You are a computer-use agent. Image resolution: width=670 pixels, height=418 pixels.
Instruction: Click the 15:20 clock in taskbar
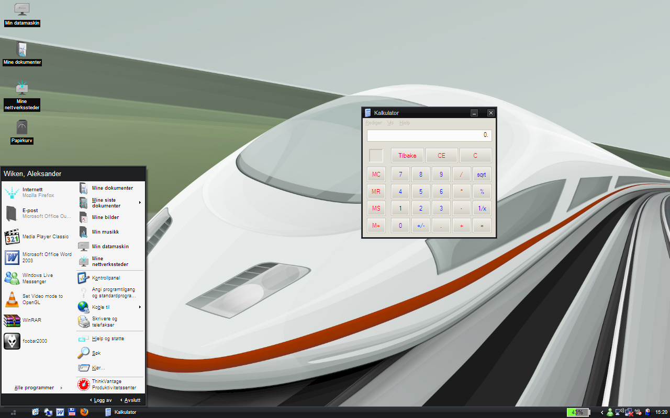coord(661,412)
